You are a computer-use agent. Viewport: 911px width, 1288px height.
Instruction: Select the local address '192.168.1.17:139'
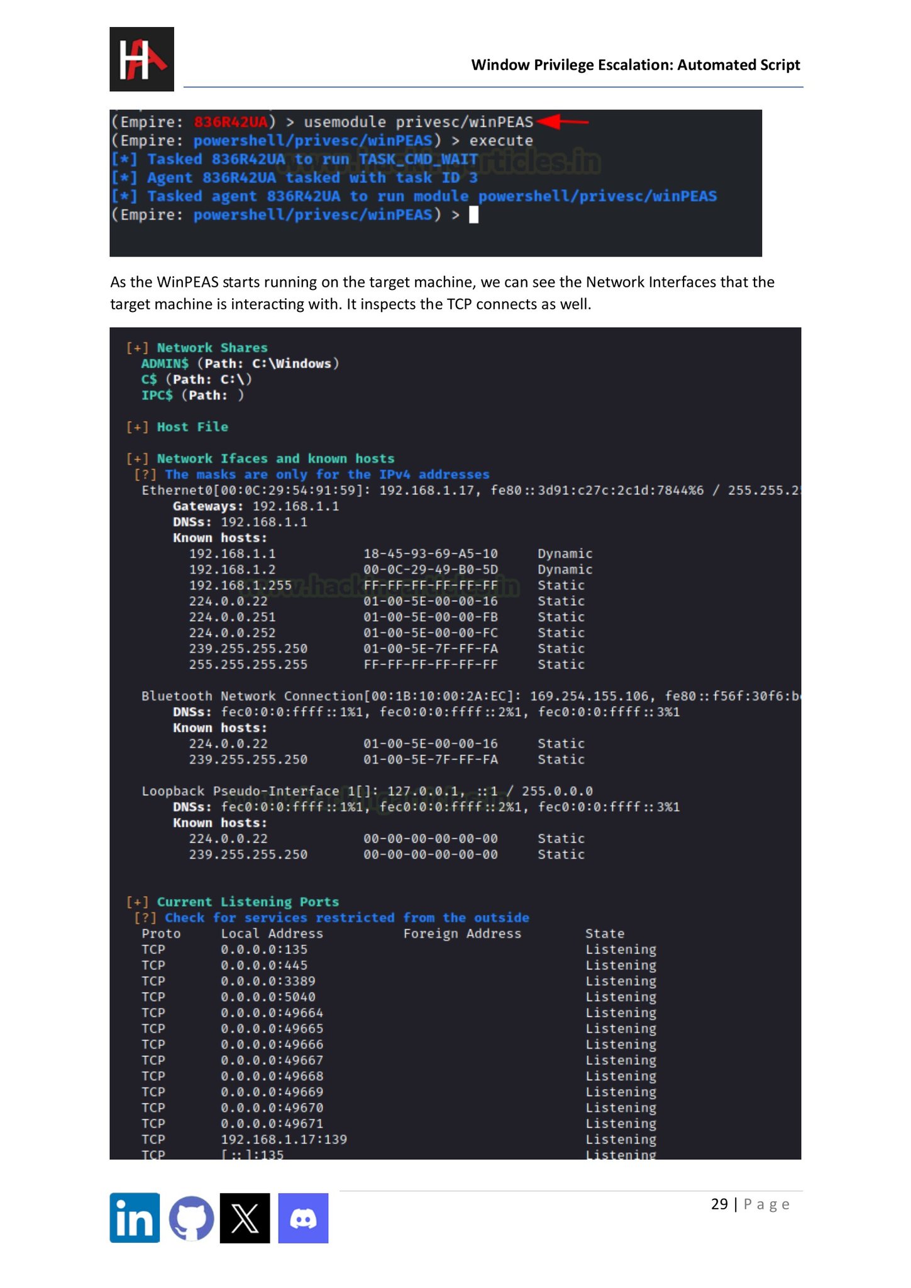click(284, 1140)
